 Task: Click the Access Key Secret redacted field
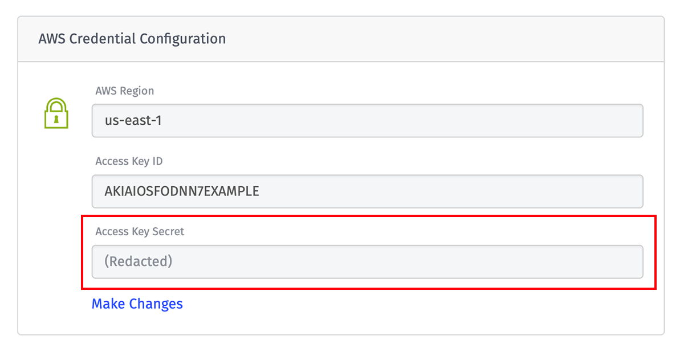368,262
